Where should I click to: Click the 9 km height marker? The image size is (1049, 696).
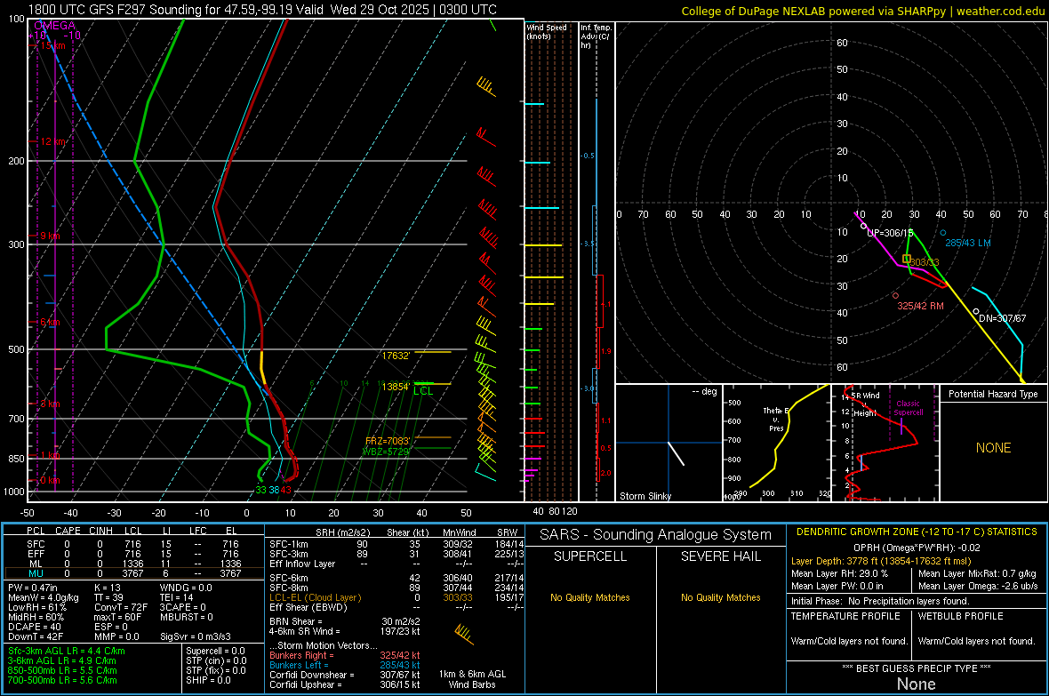coord(50,236)
